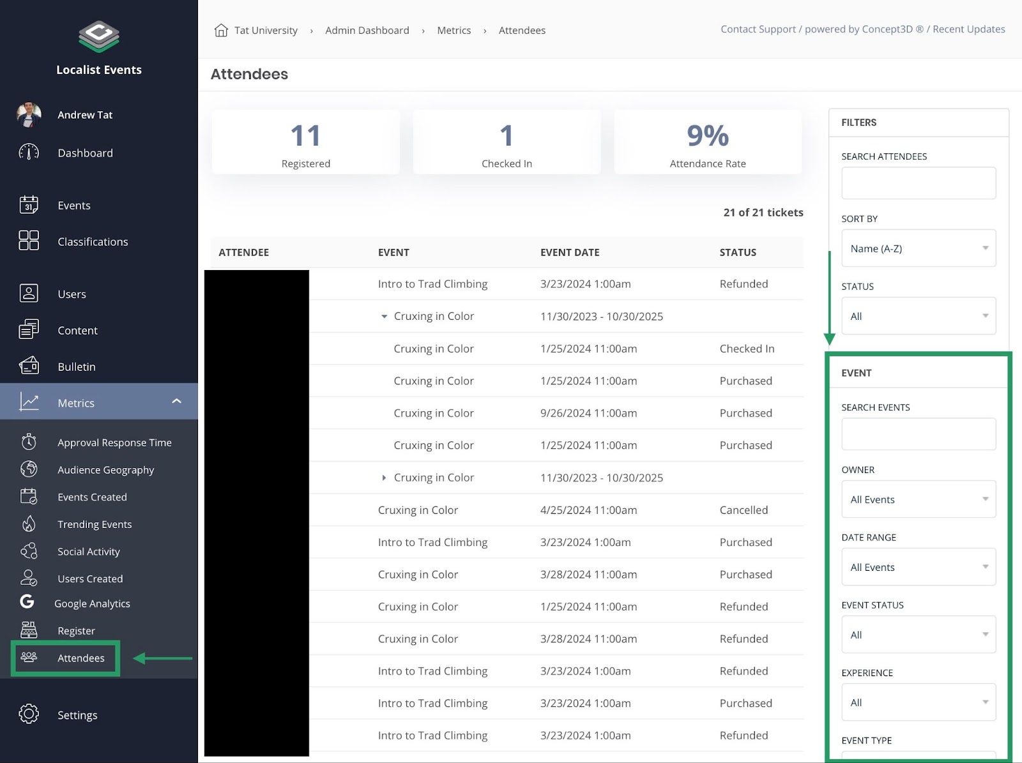Open Classifications via the grid icon

28,241
